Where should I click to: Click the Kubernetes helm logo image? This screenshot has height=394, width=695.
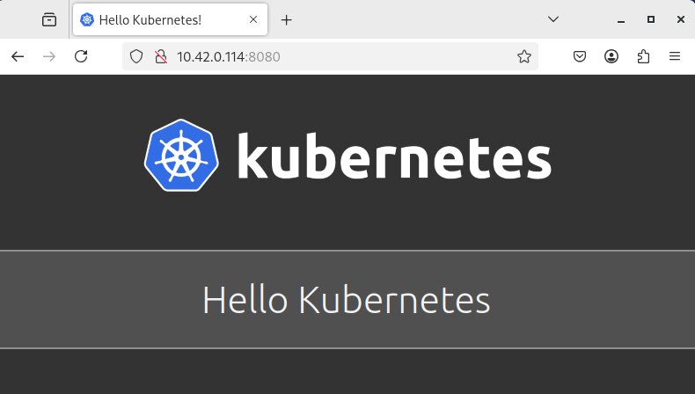click(181, 155)
